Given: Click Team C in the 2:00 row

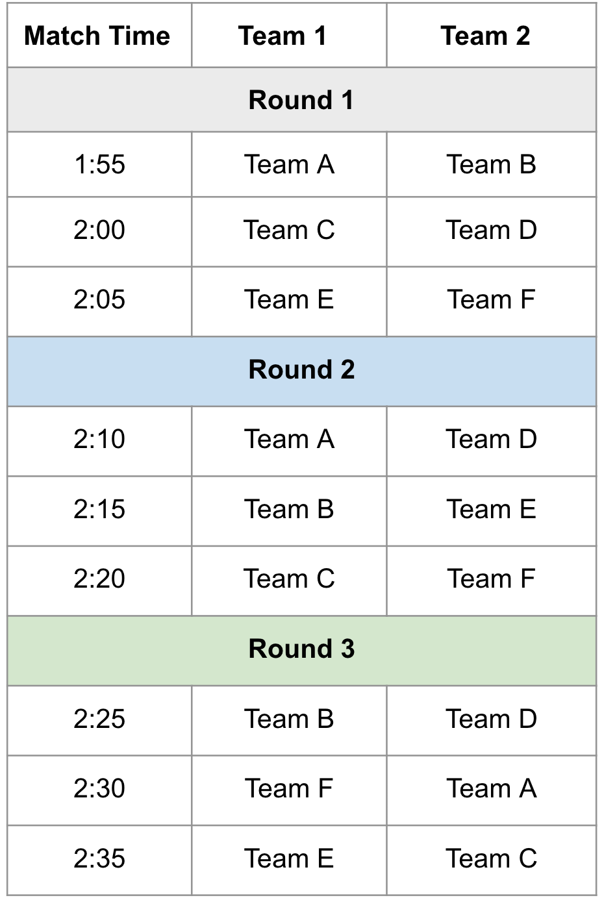Looking at the screenshot, I should [289, 231].
